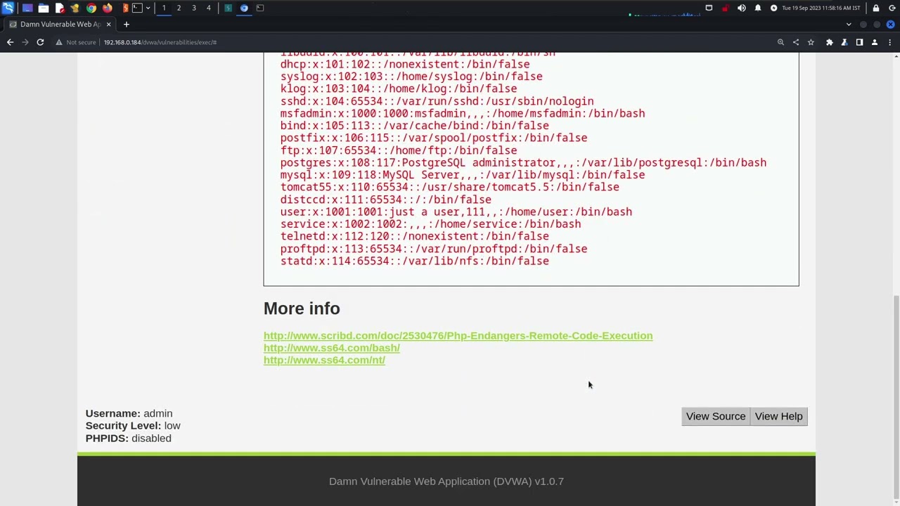Image resolution: width=900 pixels, height=506 pixels.
Task: Click the Username: admin text
Action: point(129,413)
